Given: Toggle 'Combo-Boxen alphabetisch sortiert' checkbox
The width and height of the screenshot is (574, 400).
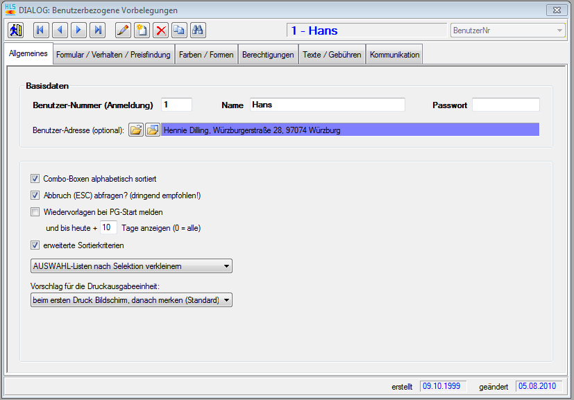Looking at the screenshot, I should 35,179.
